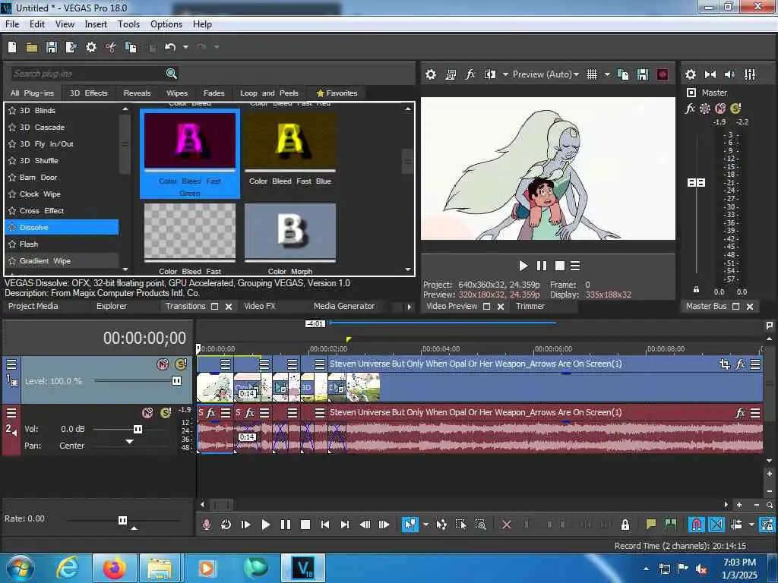Switch to the Project Media tab
This screenshot has width=778, height=583.
tap(33, 307)
